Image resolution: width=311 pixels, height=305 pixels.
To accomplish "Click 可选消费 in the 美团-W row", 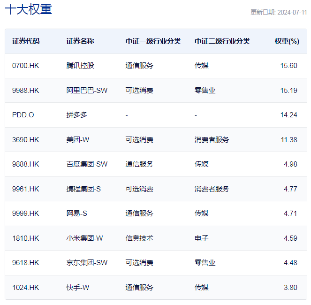I will click(x=139, y=140).
